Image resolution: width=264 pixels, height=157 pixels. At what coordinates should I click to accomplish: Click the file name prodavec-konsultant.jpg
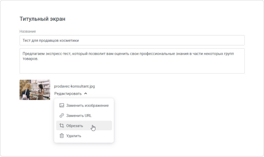[x=74, y=86]
